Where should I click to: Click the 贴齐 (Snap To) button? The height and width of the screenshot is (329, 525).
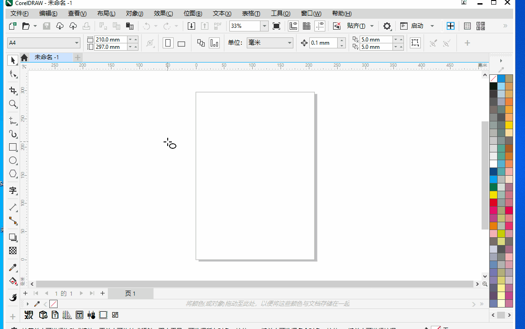click(x=356, y=26)
